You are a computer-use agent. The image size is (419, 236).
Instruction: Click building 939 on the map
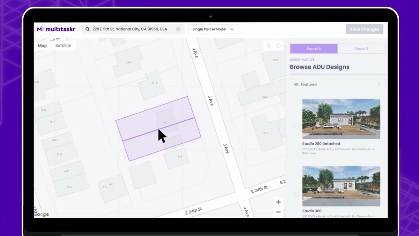click(x=177, y=158)
